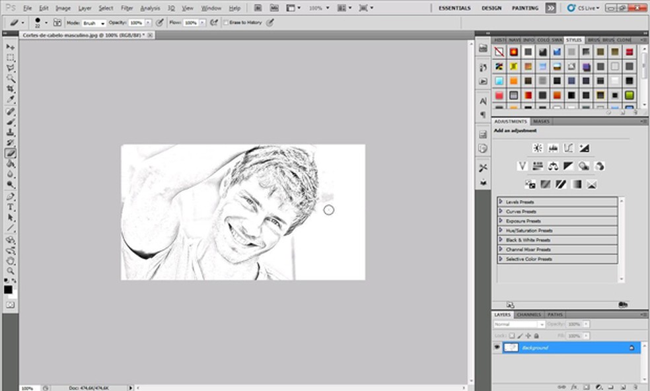Viewport: 650px width, 391px height.
Task: Add a Curves adjustment icon
Action: click(569, 148)
